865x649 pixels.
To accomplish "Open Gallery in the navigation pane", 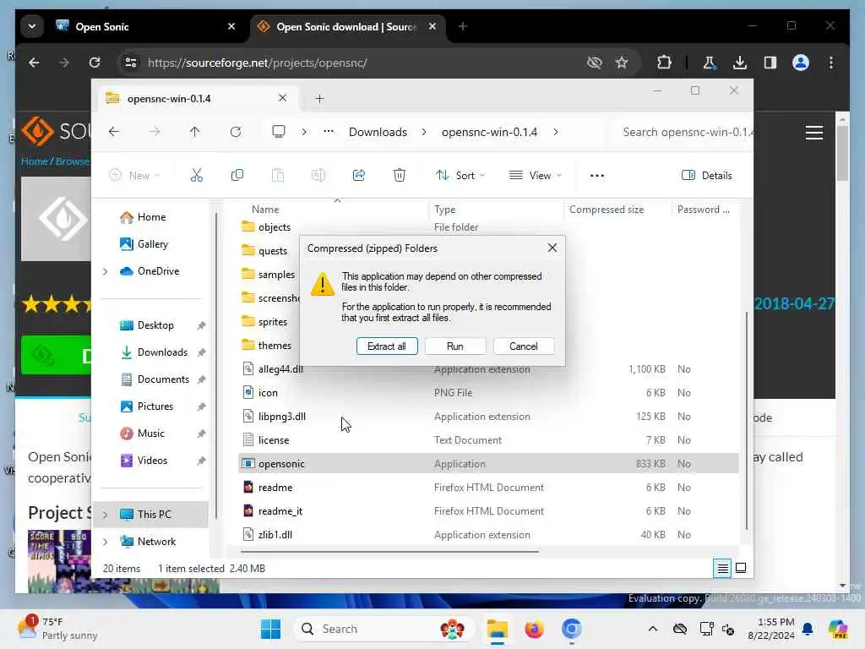I will click(144, 244).
